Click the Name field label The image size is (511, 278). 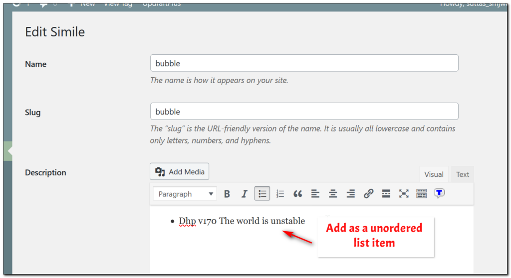[x=36, y=64]
